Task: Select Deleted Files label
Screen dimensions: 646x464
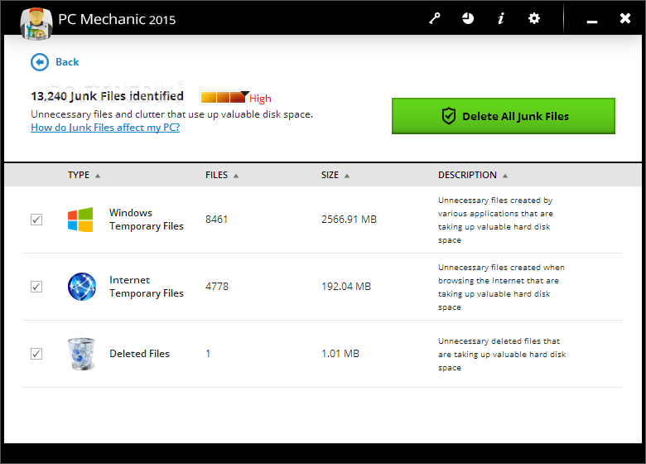Action: pos(139,354)
